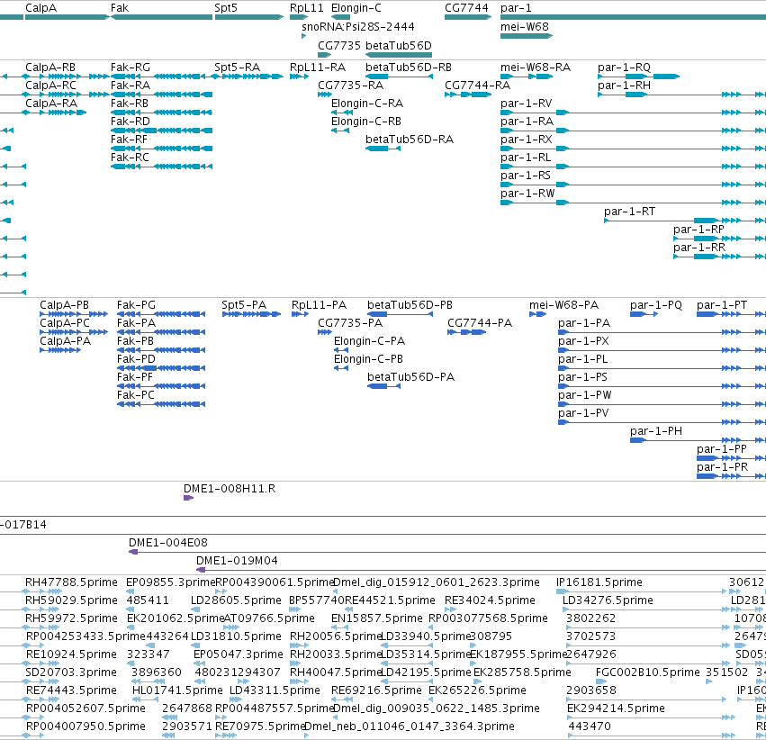The height and width of the screenshot is (740, 766).
Task: Select clone DME1-019M04
Action: click(x=481, y=570)
